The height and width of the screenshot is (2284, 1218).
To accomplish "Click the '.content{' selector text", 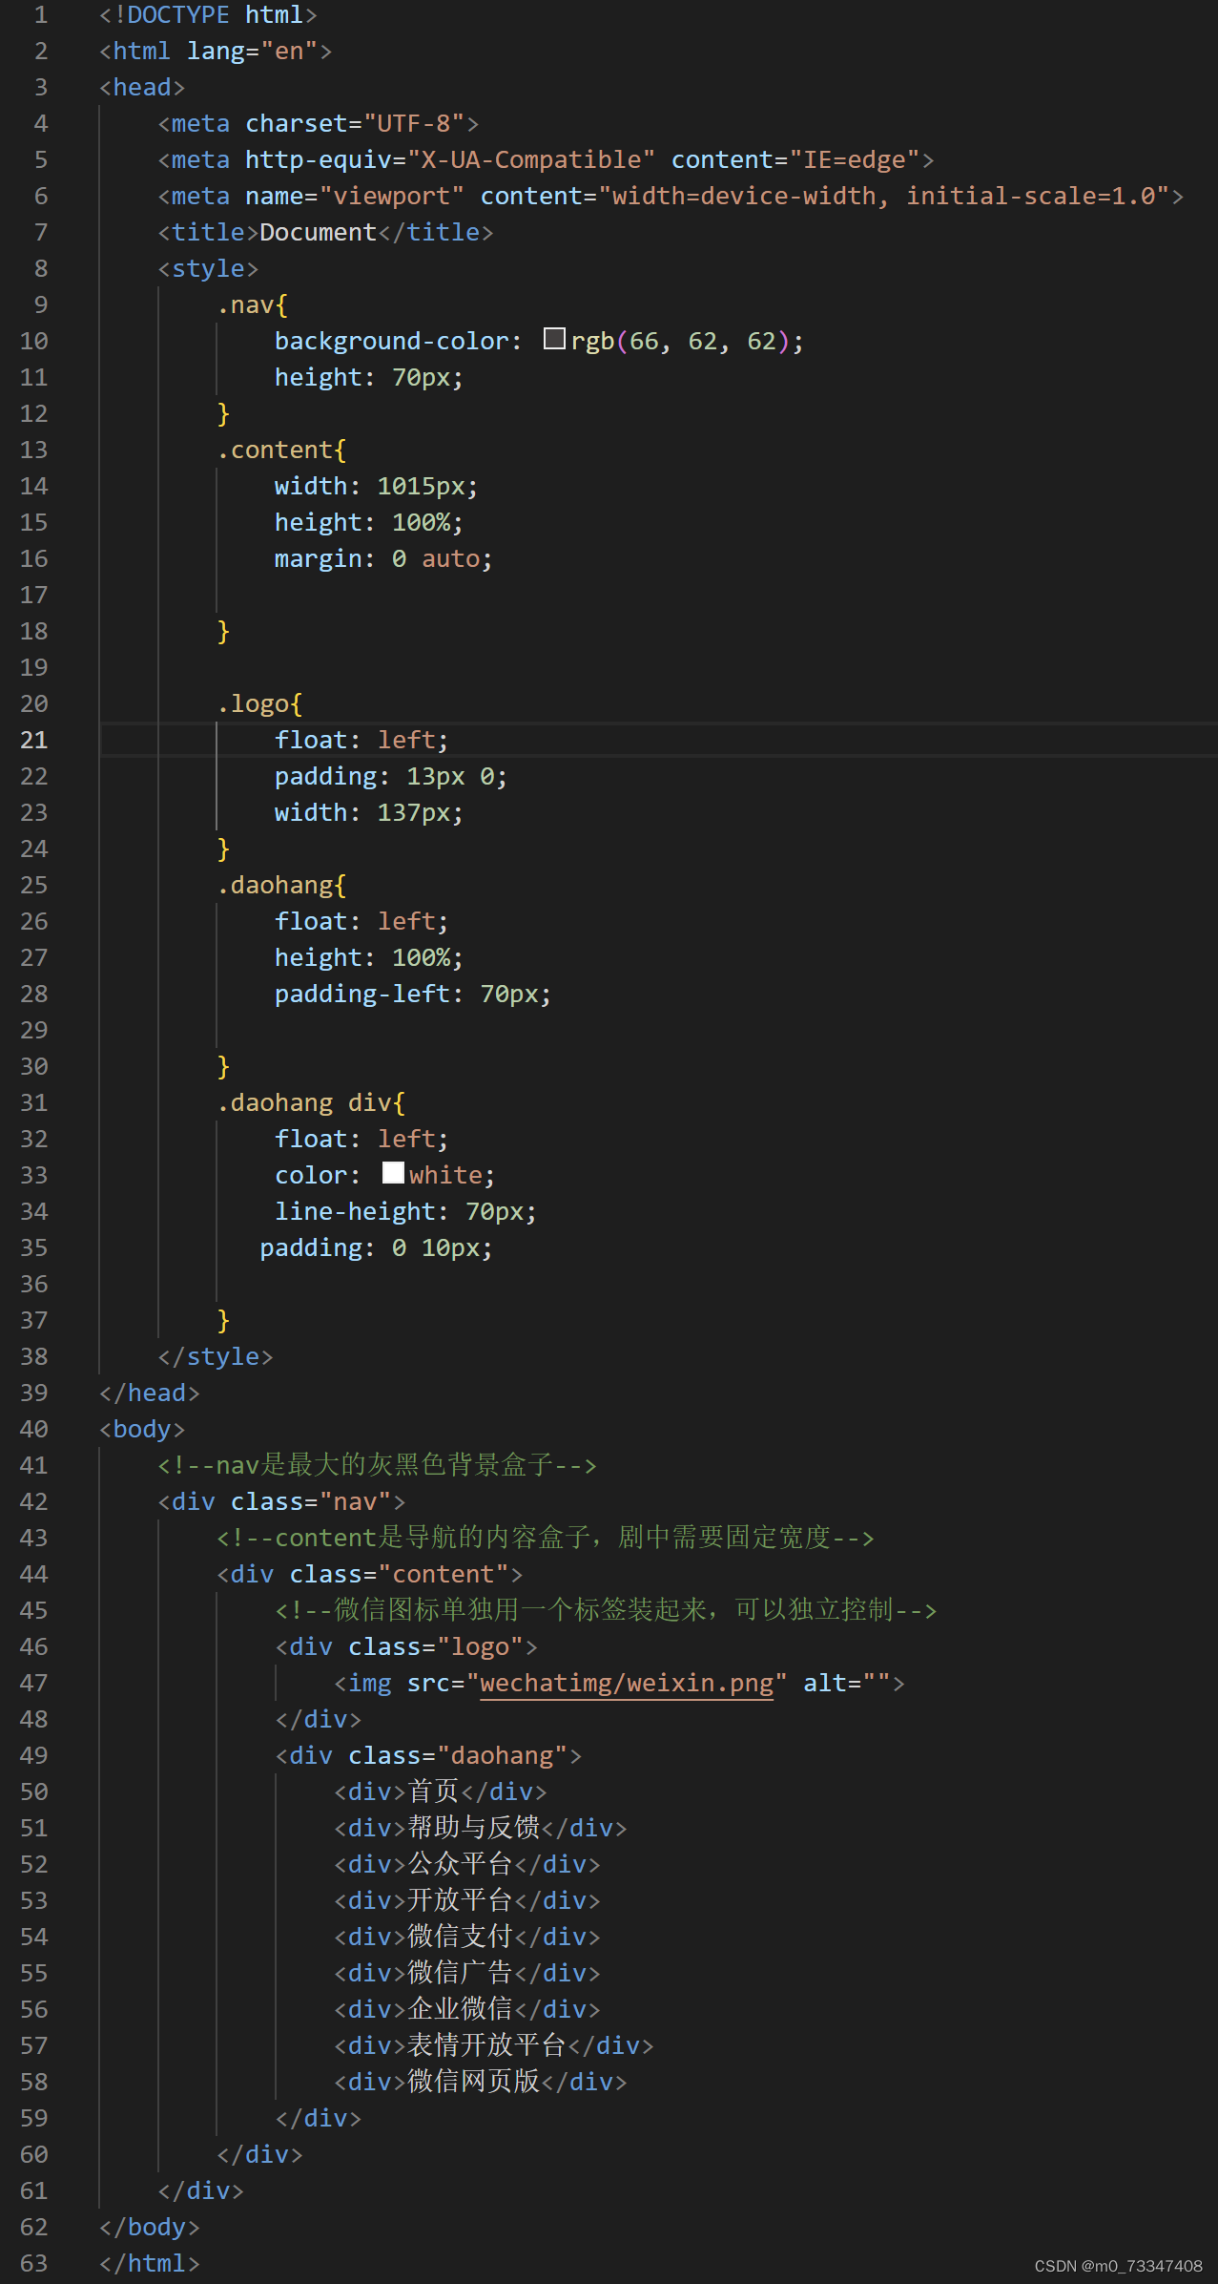I will click(281, 451).
